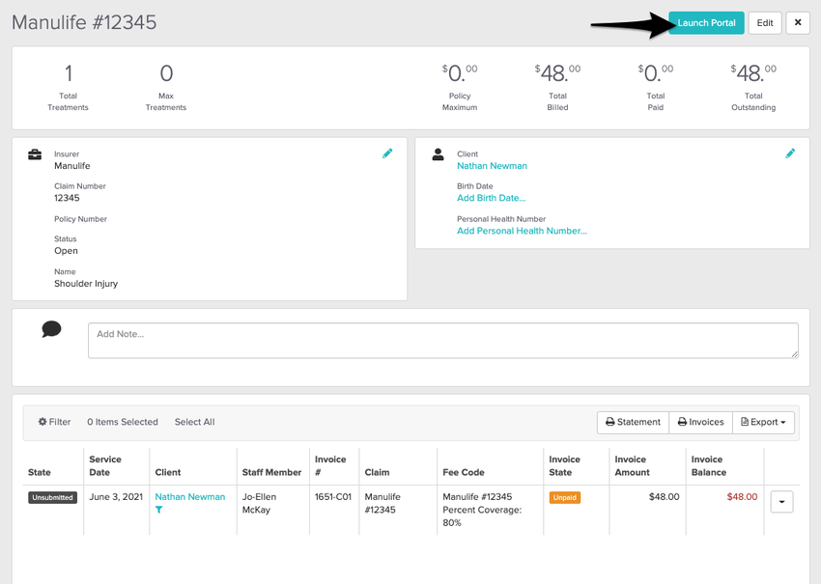Open Nathan Newman link in client panel

(x=492, y=166)
